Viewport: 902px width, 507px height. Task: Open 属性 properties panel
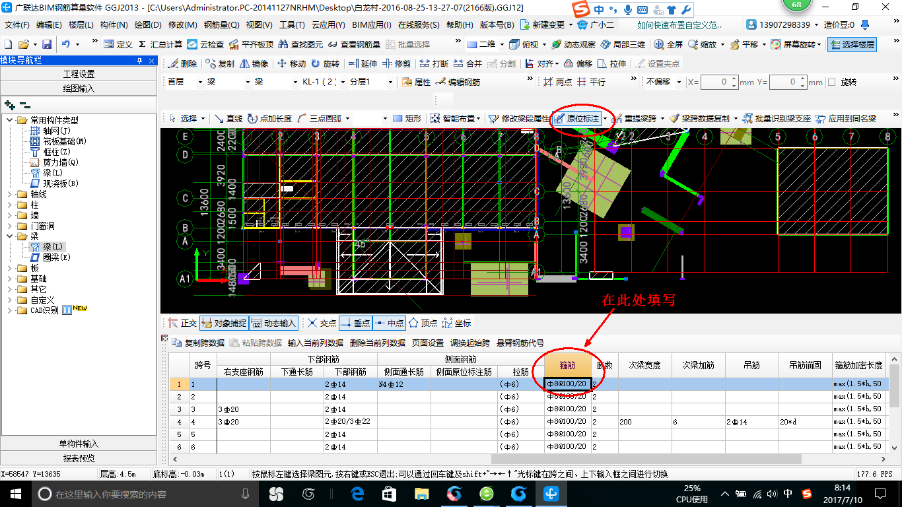click(x=417, y=82)
